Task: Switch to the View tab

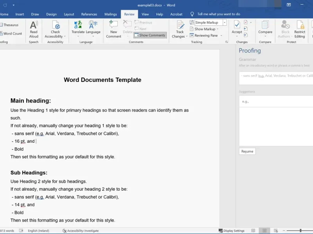Action: point(145,14)
